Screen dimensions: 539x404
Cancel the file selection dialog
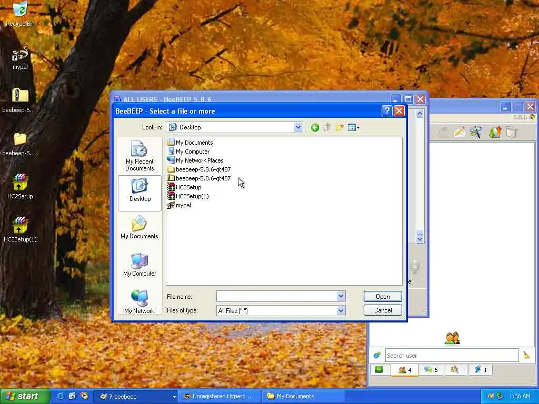[x=383, y=310]
